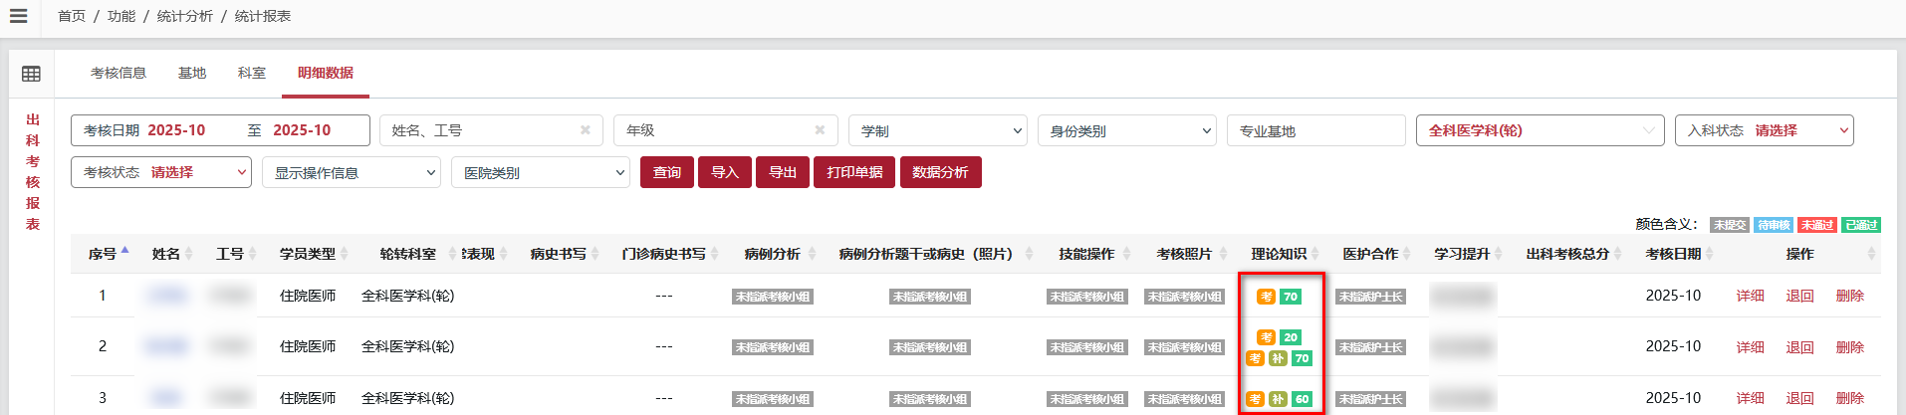Viewport: 1906px width, 415px height.
Task: Click the 打印单据 button
Action: pos(854,172)
